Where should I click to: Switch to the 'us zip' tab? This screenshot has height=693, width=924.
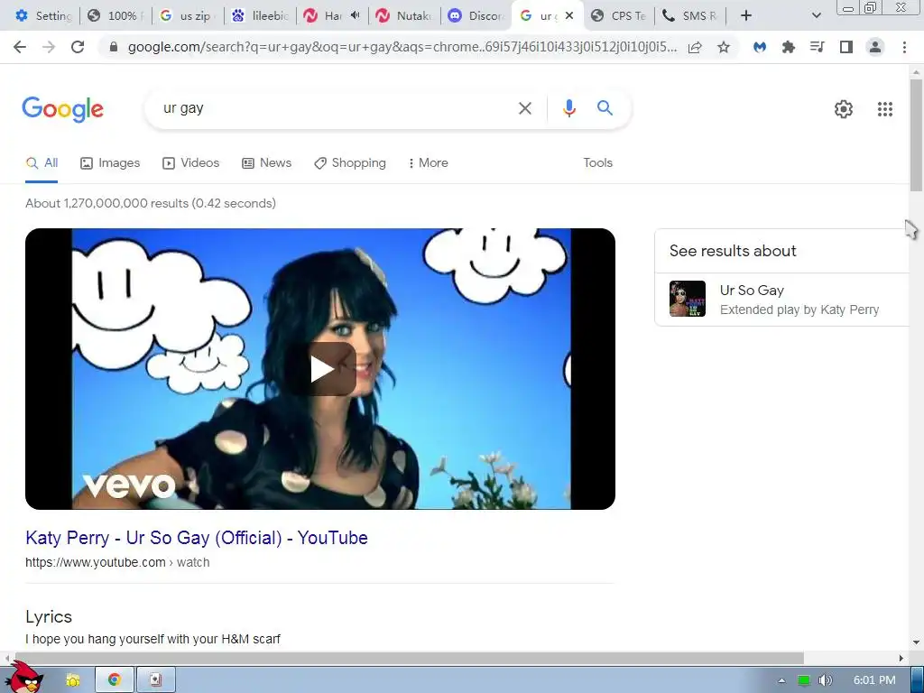tap(188, 16)
